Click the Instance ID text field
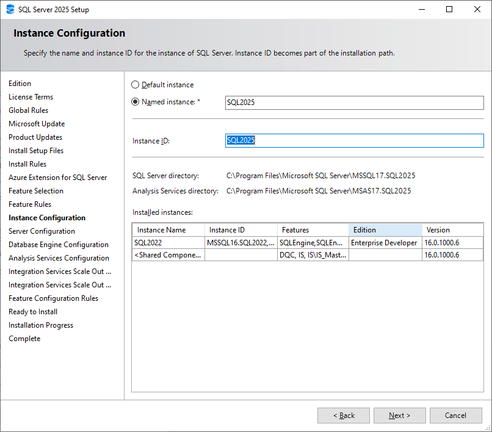492x432 pixels. coord(354,140)
